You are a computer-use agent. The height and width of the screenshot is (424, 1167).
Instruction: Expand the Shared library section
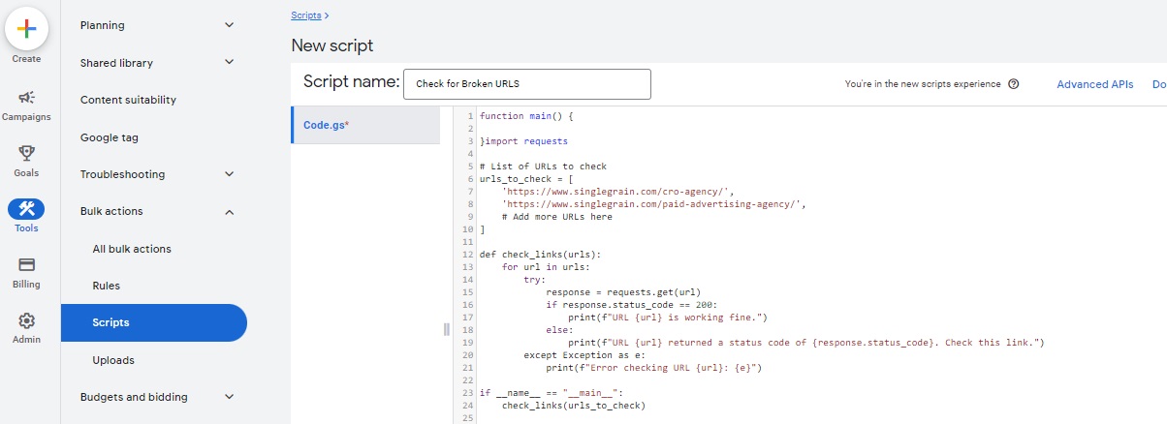[x=229, y=63]
